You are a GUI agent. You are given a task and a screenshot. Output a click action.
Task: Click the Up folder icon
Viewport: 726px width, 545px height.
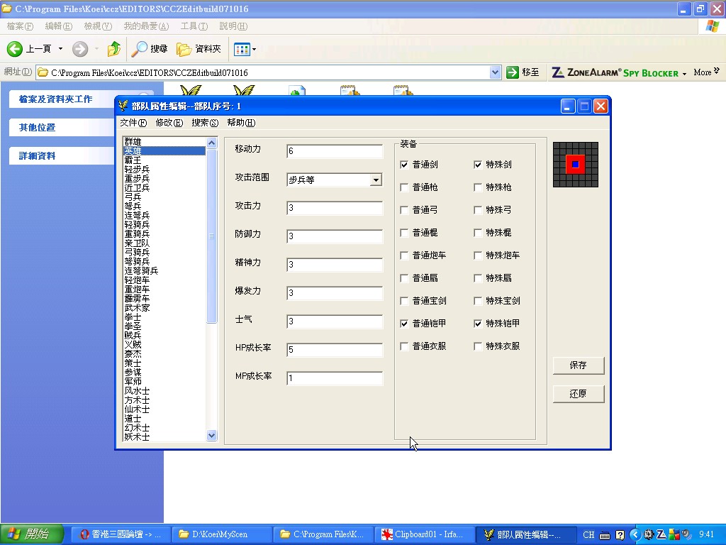click(113, 49)
